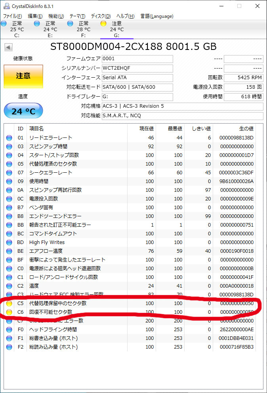Select drive C: status indicator at 25 °C
Image resolution: width=267 pixels, height=393 pixels.
point(4,23)
